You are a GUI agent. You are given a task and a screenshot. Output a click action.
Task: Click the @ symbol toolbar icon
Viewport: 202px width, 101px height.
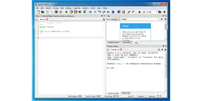[x=61, y=12]
